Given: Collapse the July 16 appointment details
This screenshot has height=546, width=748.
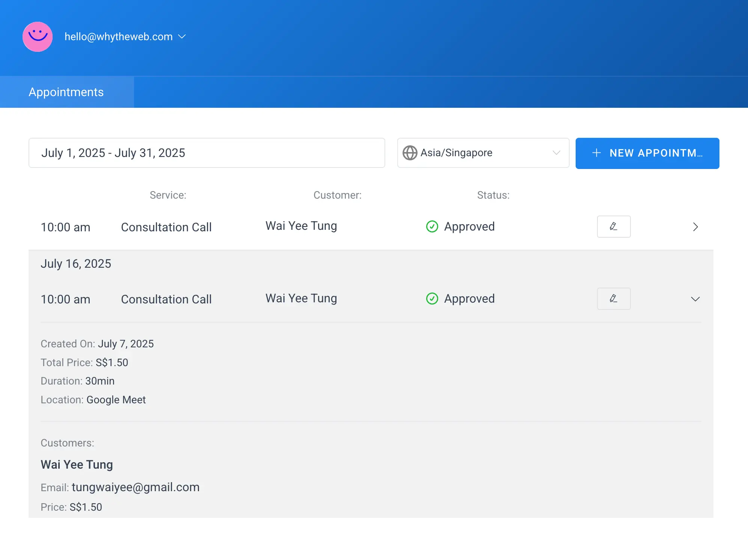Looking at the screenshot, I should [695, 299].
